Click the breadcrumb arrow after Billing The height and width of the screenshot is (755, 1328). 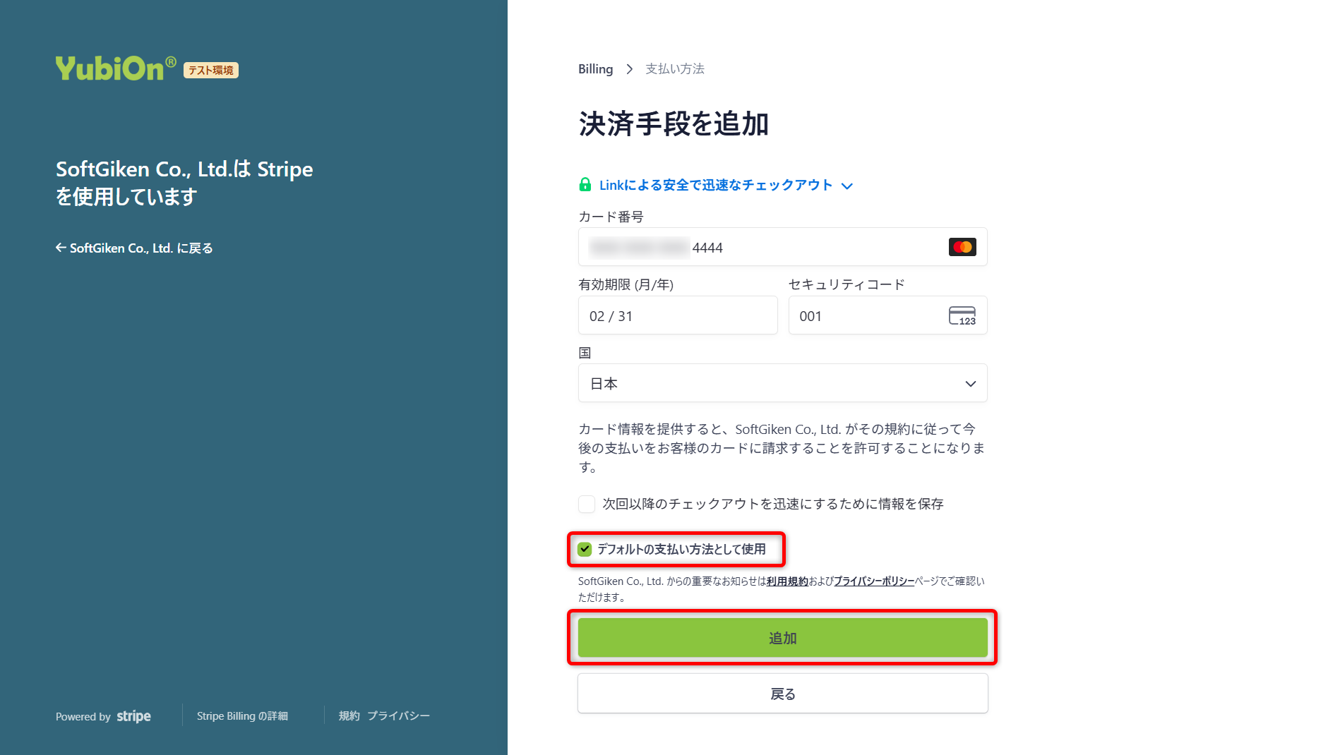coord(628,68)
